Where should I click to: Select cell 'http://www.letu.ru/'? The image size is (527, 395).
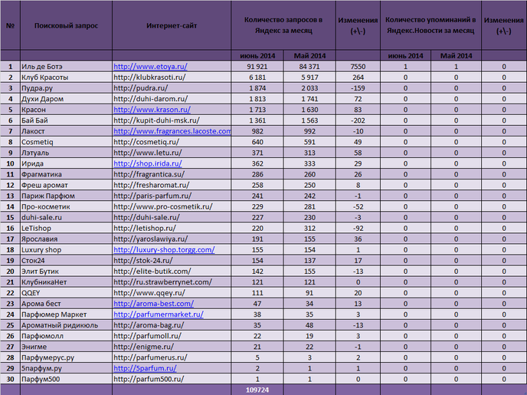[x=172, y=153]
